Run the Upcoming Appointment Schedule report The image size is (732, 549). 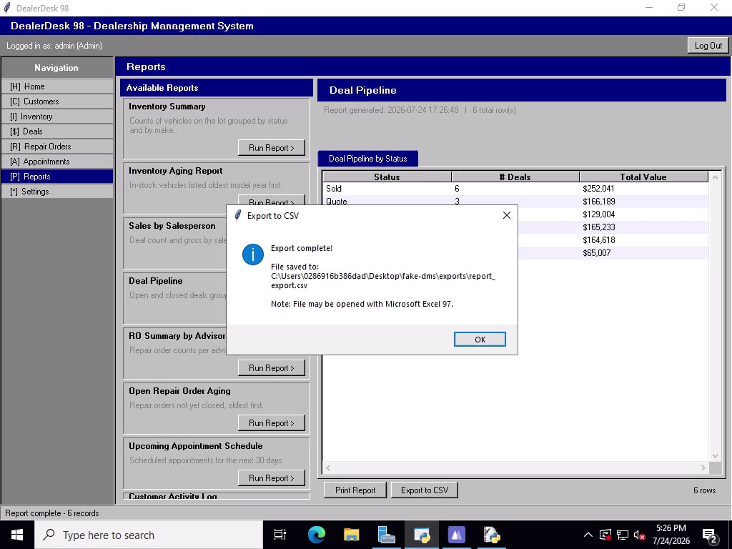pyautogui.click(x=271, y=478)
